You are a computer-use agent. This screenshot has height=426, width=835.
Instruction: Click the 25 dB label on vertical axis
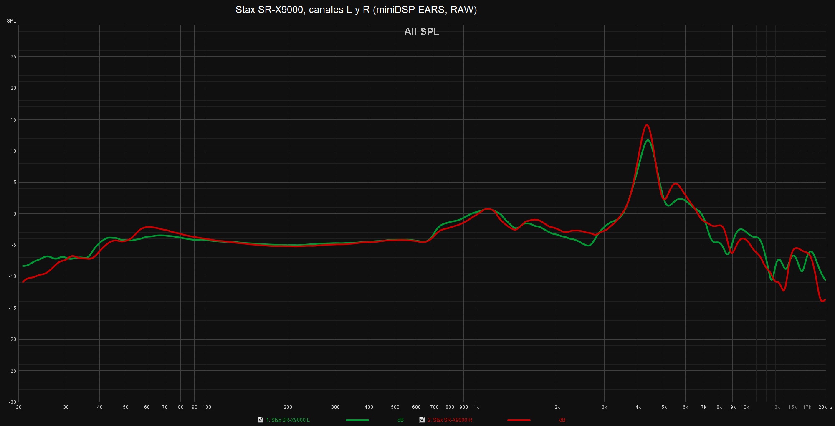point(13,57)
